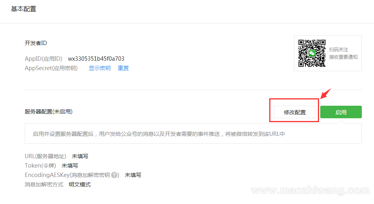Image resolution: width=374 pixels, height=204 pixels.
Task: Click the EncodingAESKey help question mark icon
Action: click(115, 175)
